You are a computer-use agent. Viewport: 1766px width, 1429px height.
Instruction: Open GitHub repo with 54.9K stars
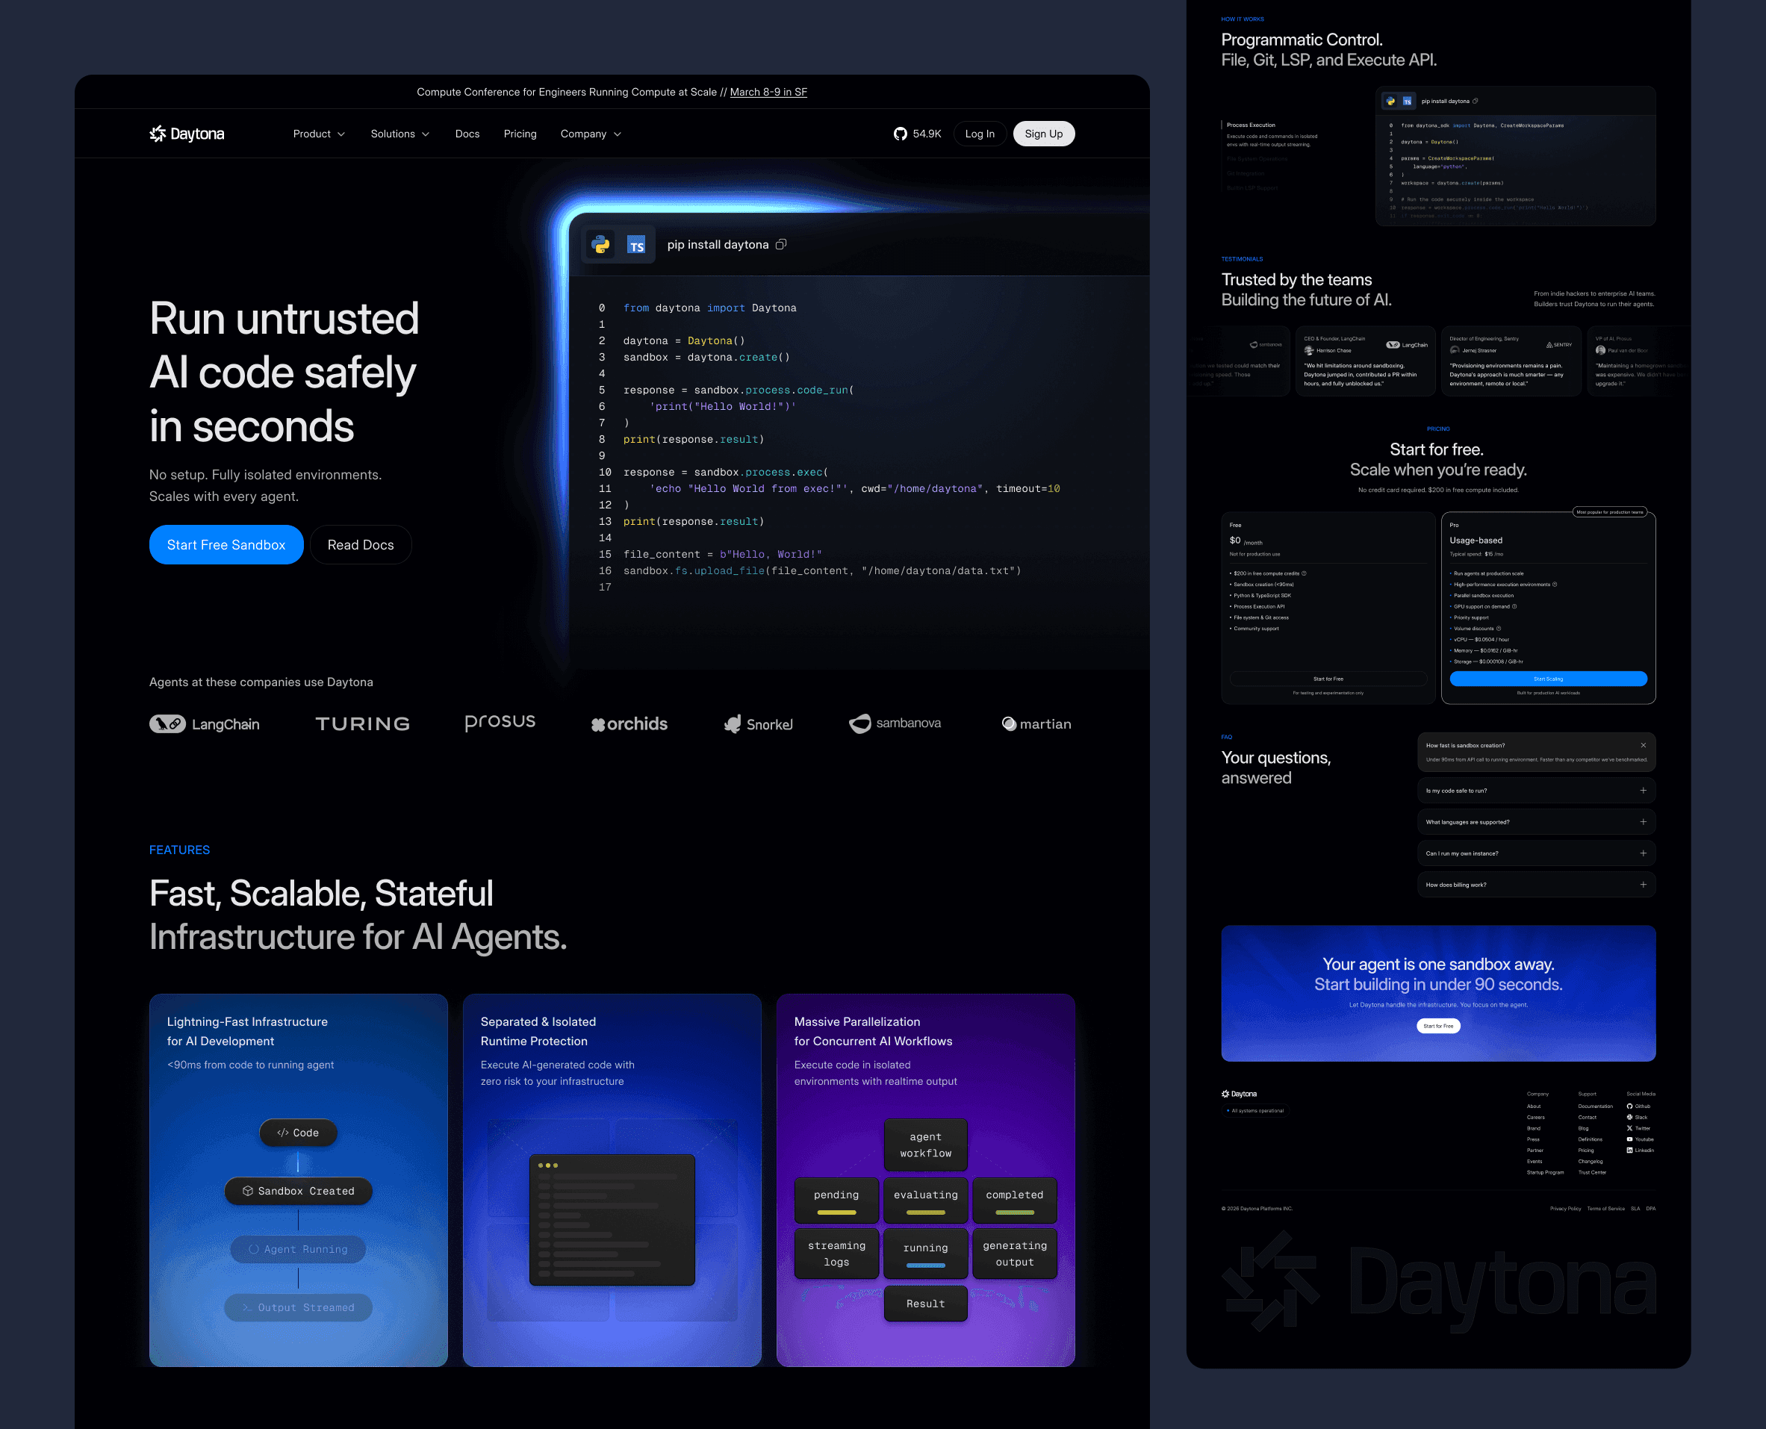[917, 134]
